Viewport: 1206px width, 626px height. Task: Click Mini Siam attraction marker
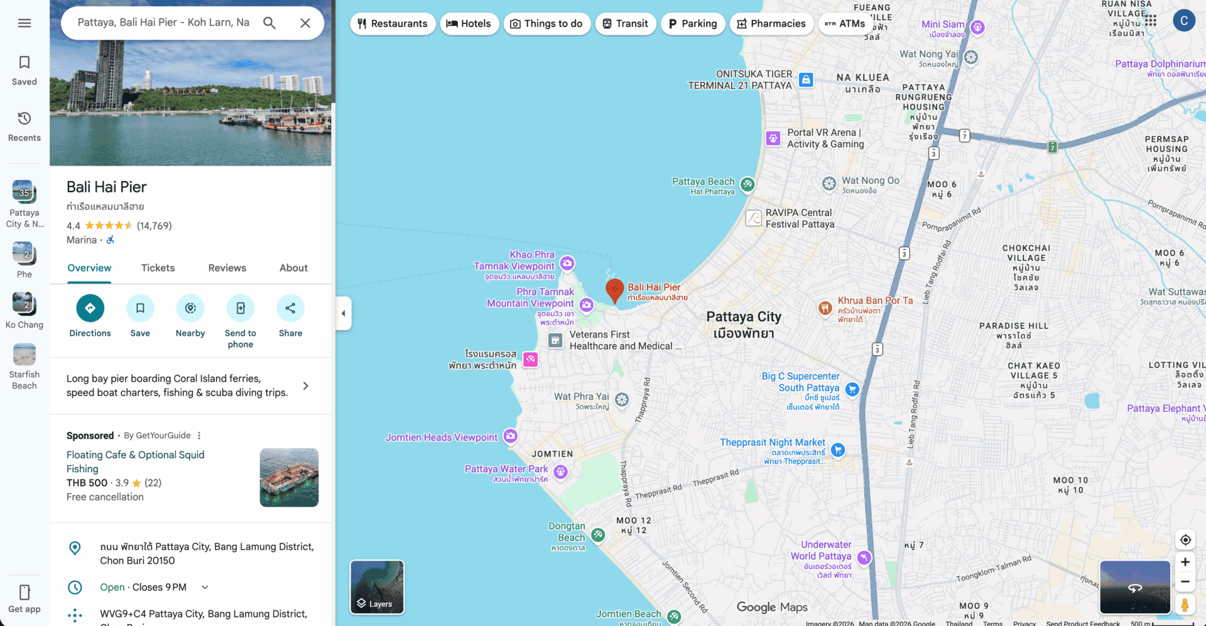977,27
